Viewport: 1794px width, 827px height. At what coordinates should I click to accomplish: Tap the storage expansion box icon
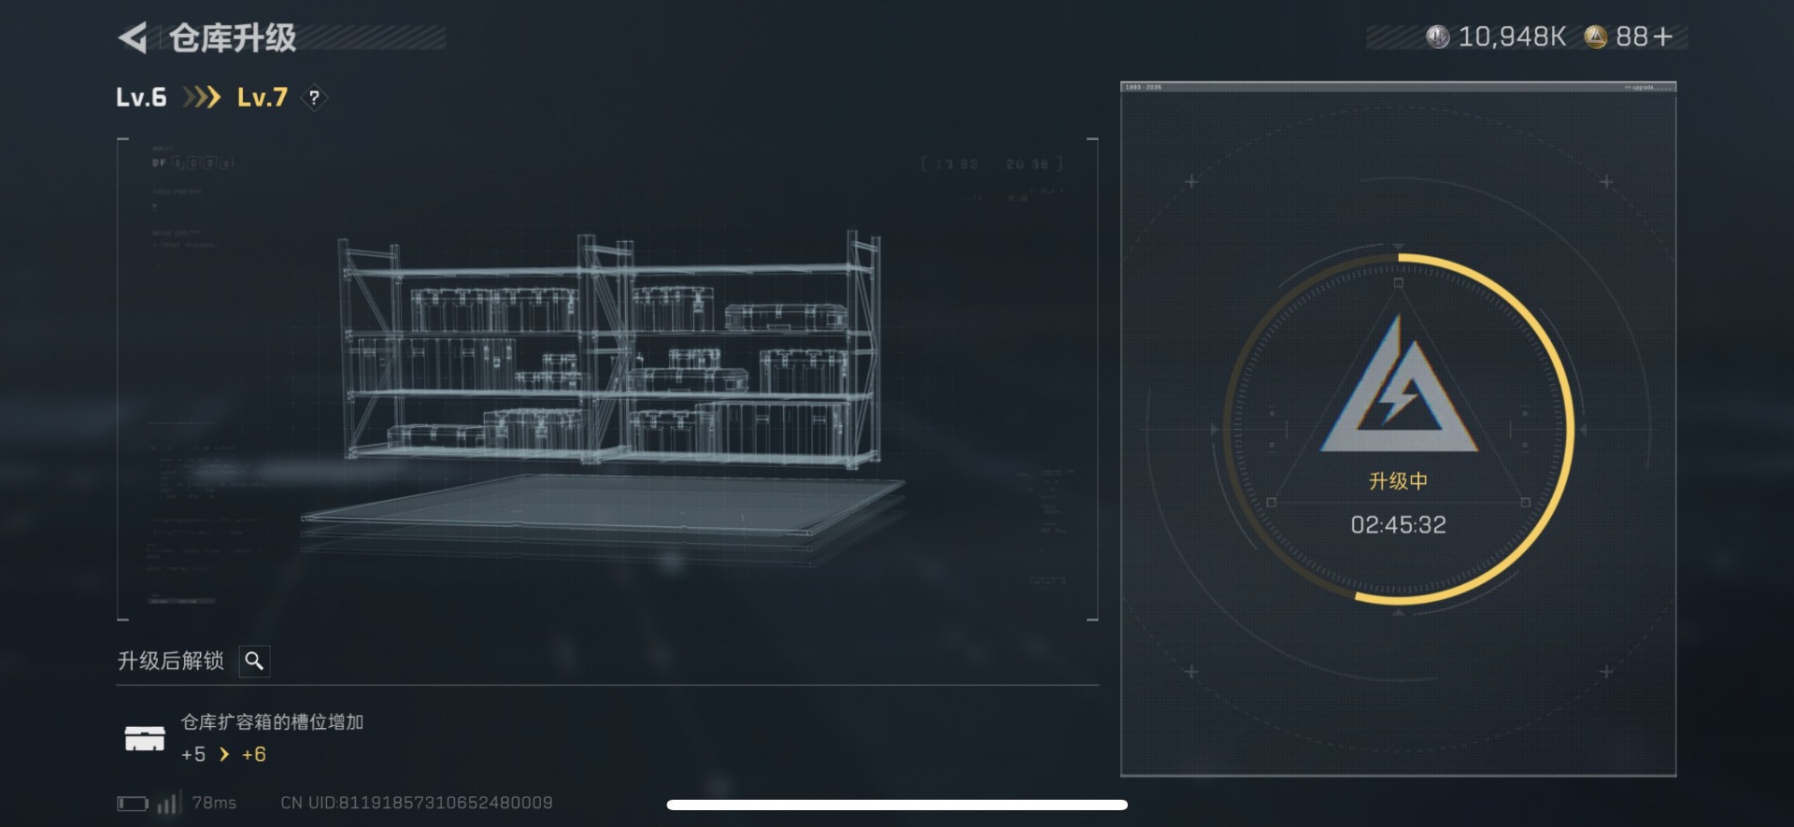click(x=145, y=738)
